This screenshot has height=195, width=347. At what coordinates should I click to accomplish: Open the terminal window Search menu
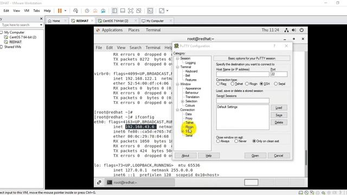coord(136,48)
